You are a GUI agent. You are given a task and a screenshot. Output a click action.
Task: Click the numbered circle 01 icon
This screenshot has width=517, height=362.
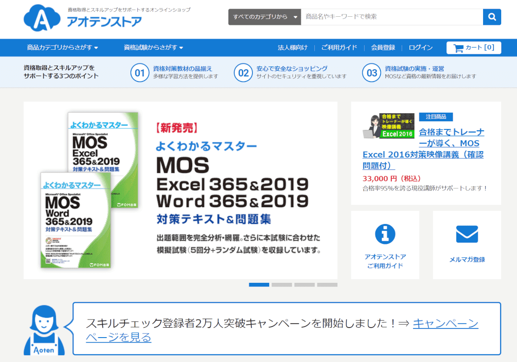140,72
